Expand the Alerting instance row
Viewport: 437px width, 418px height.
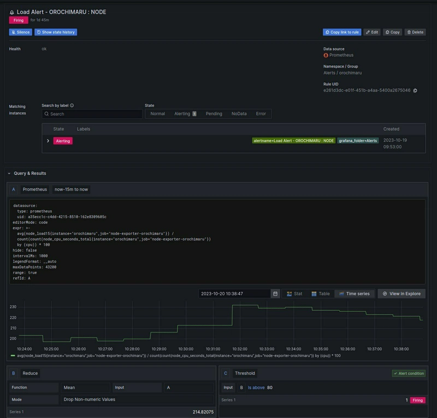click(x=48, y=141)
